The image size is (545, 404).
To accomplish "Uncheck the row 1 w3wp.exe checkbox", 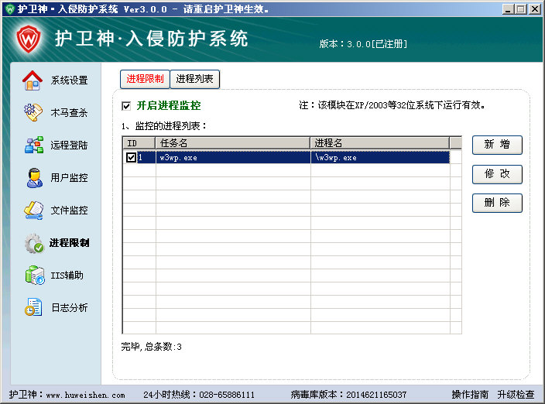I will coord(131,157).
